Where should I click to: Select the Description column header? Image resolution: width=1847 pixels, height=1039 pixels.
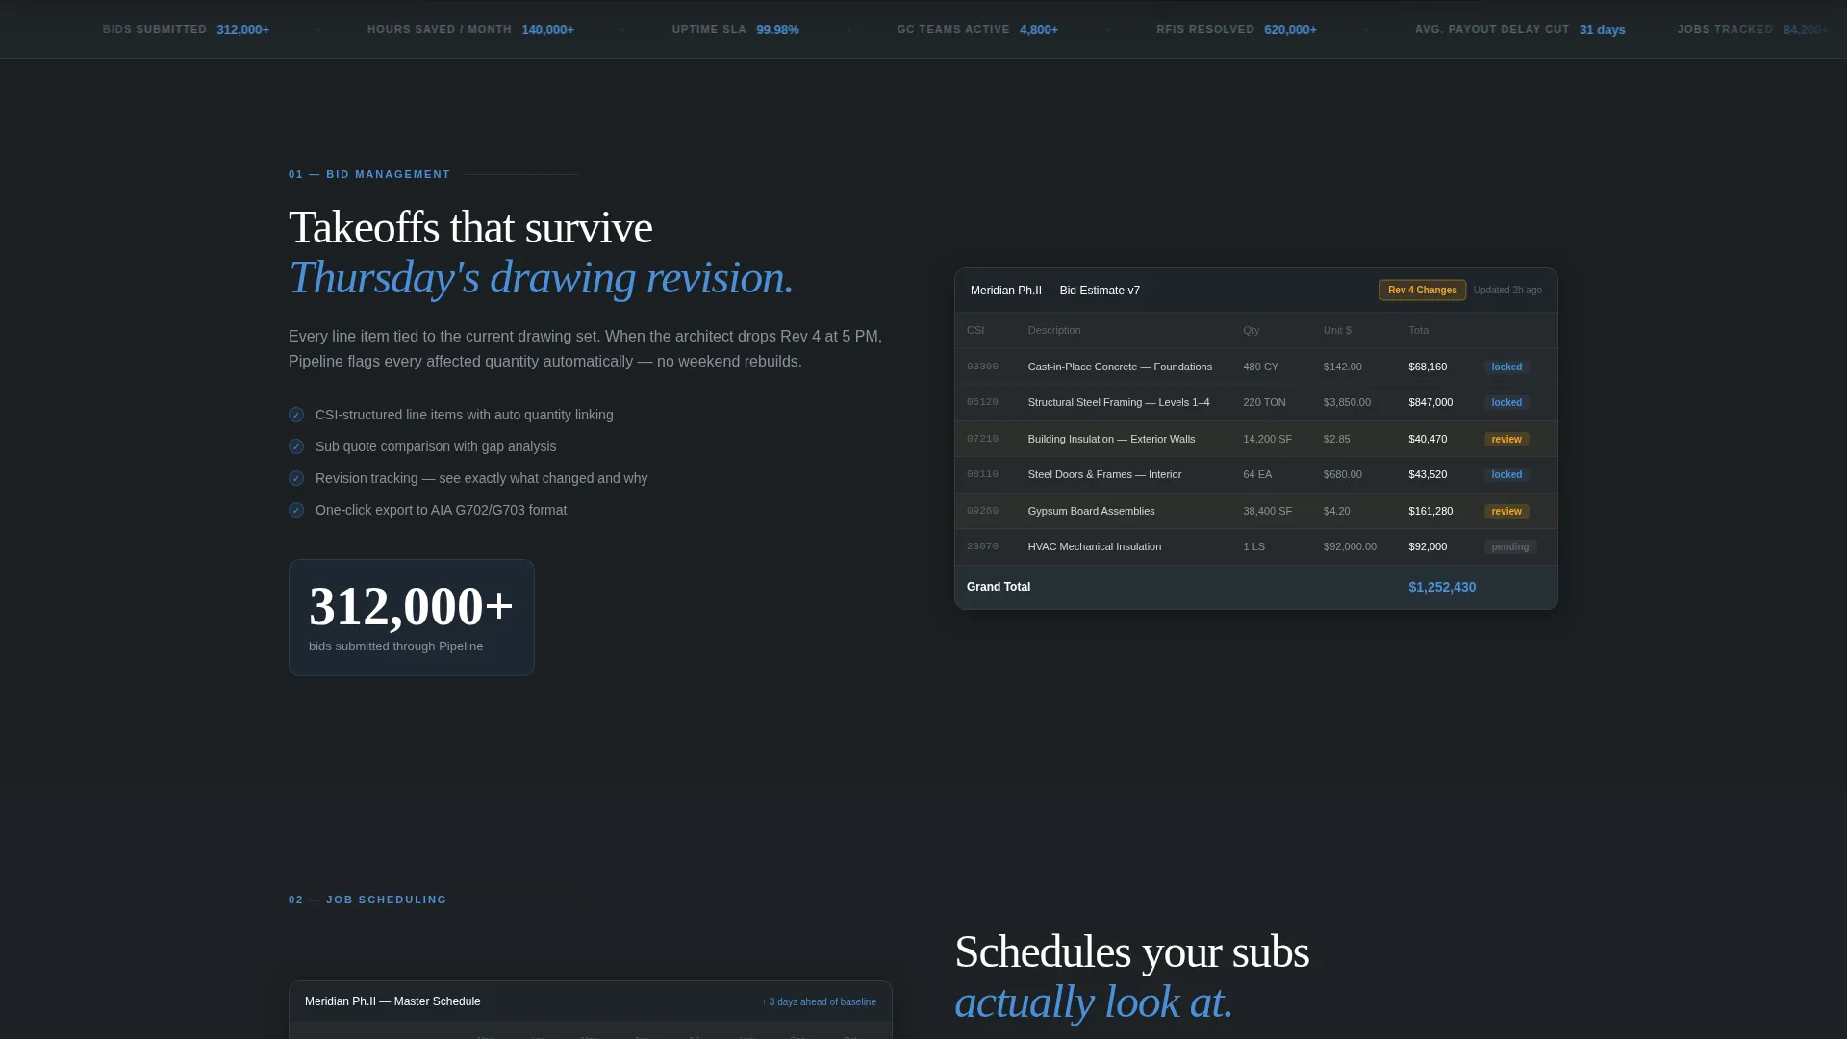point(1054,330)
